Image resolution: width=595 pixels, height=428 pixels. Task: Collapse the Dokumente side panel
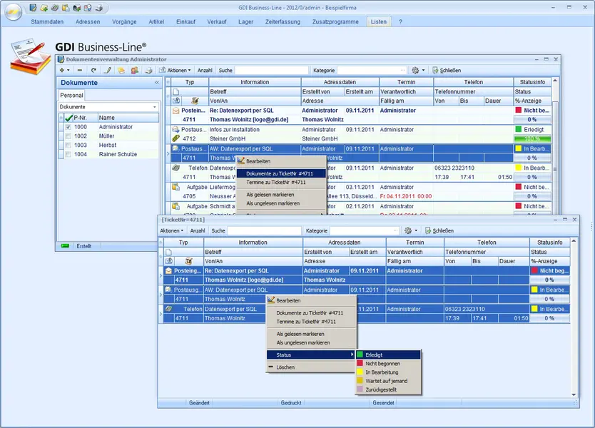point(157,83)
